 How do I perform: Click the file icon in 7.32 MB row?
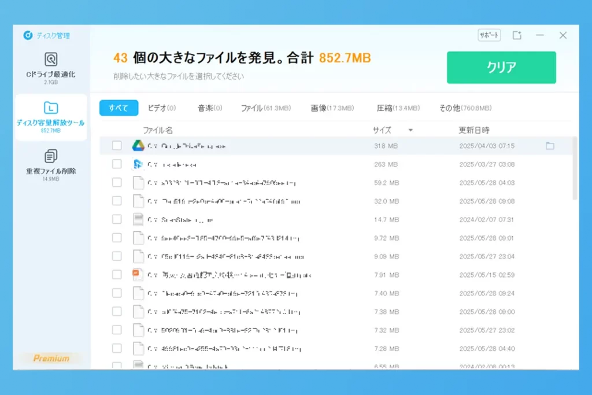tap(138, 330)
